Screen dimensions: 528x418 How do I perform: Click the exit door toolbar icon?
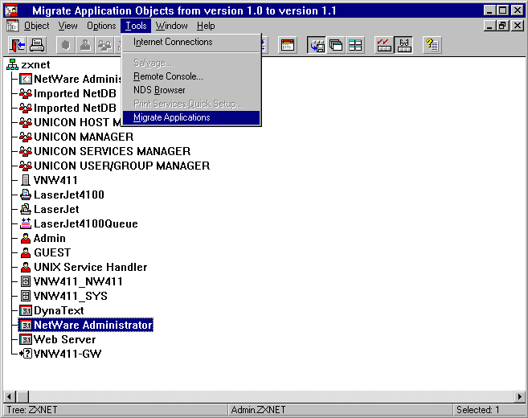(17, 45)
